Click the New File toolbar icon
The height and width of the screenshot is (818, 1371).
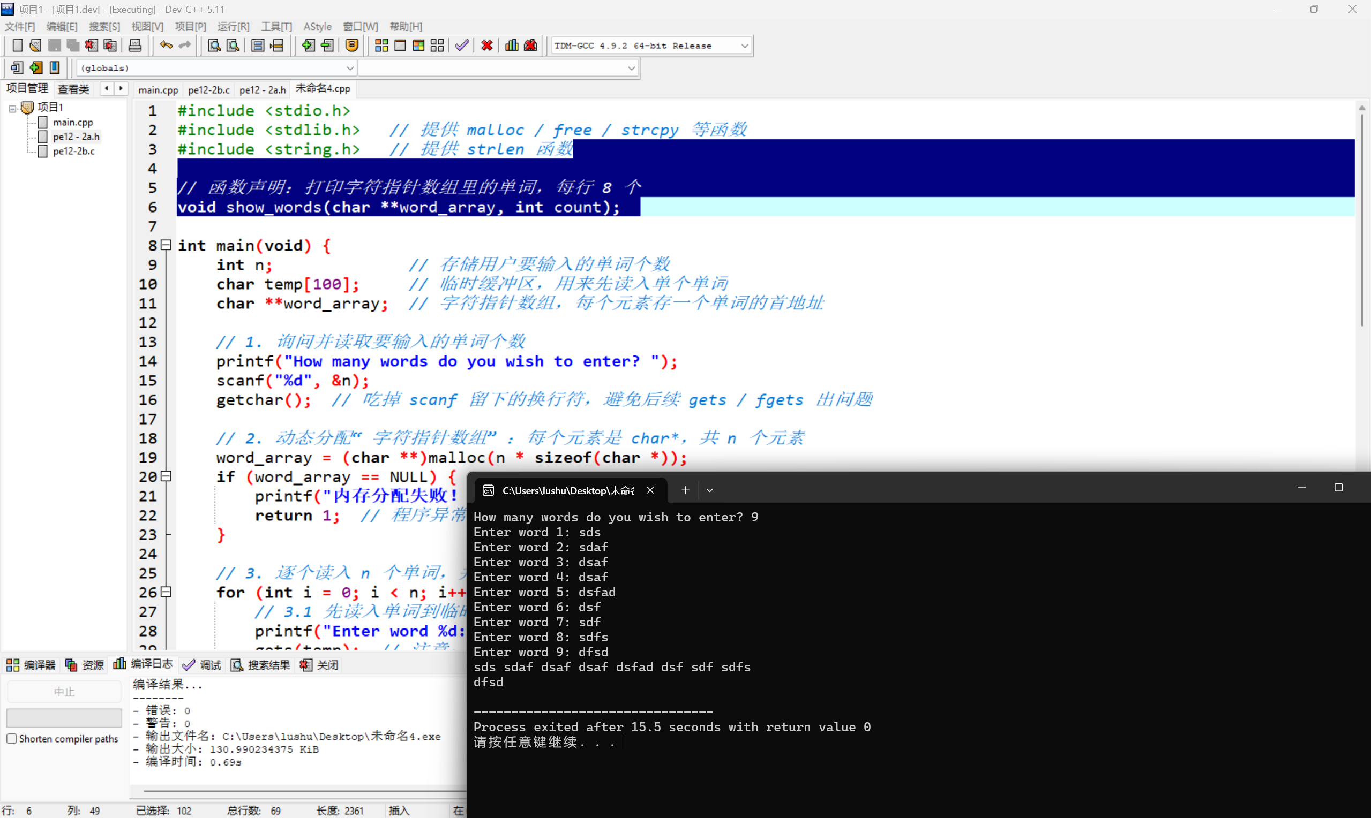pos(17,45)
